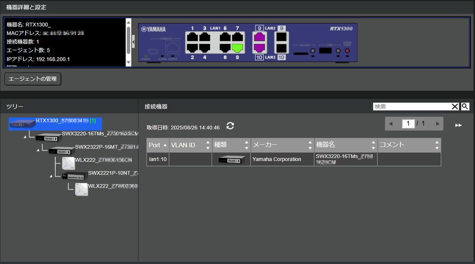The height and width of the screenshot is (264, 475).
Task: Click LAN1 port 4 on router
Action: coord(205,48)
